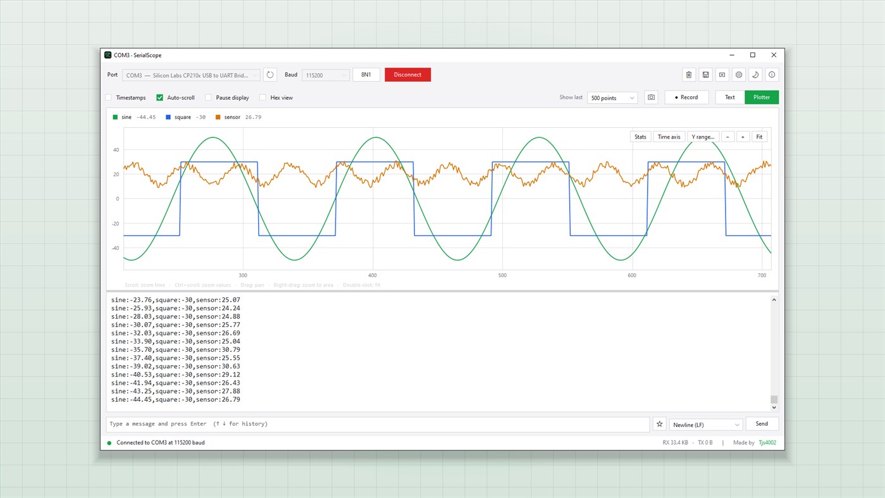
Task: Enable the Timestamps checkbox
Action: [x=108, y=97]
